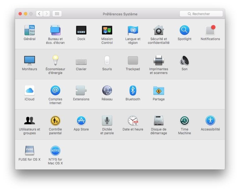This screenshot has height=191, width=240.
Task: Open Comptes Internet pane
Action: click(x=55, y=90)
